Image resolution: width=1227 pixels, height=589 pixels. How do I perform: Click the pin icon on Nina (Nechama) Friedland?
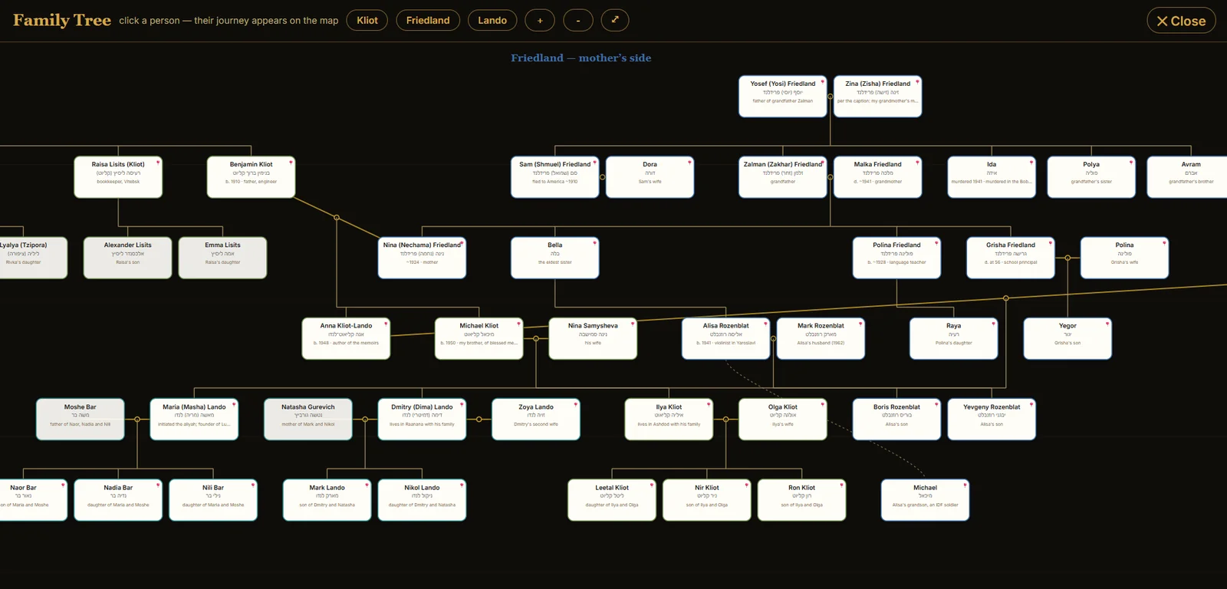(x=462, y=242)
